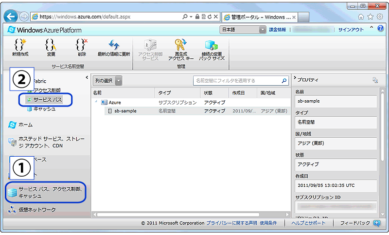This screenshot has height=235, width=389.
Task: Click the 名前 property value sb-sample
Action: (x=336, y=101)
